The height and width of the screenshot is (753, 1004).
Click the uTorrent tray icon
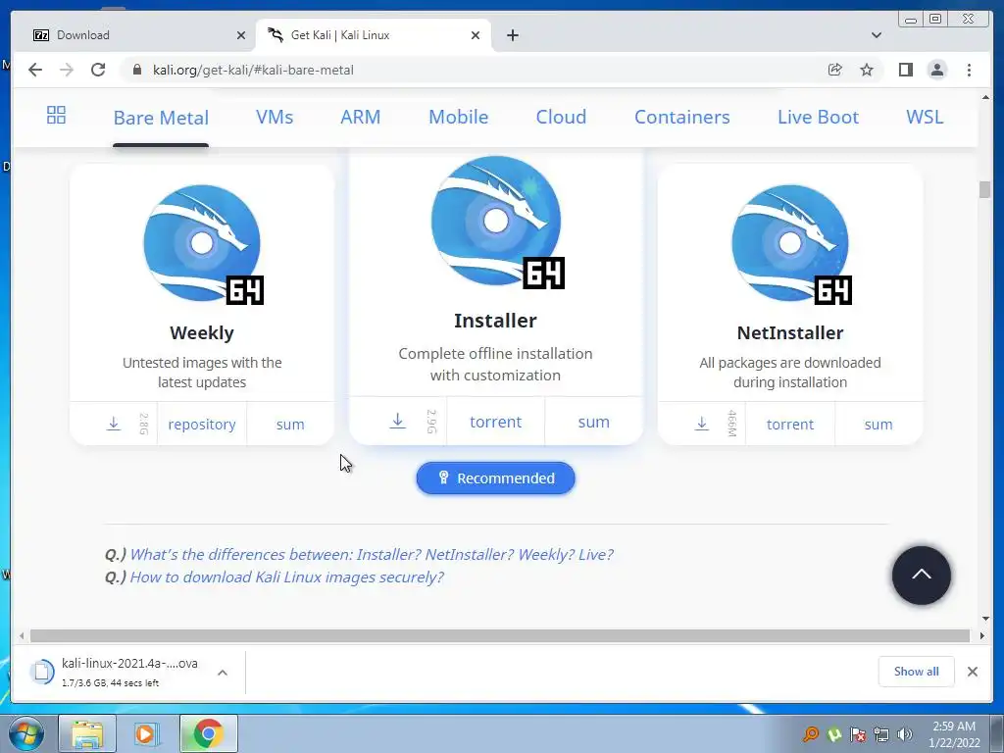coord(834,734)
